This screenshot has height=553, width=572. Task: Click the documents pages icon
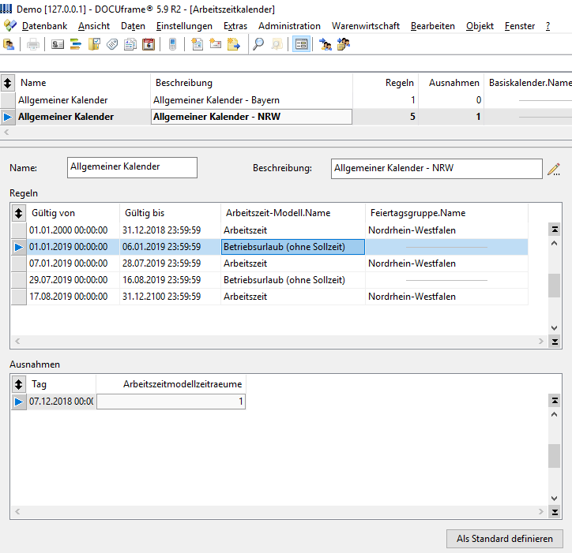130,44
